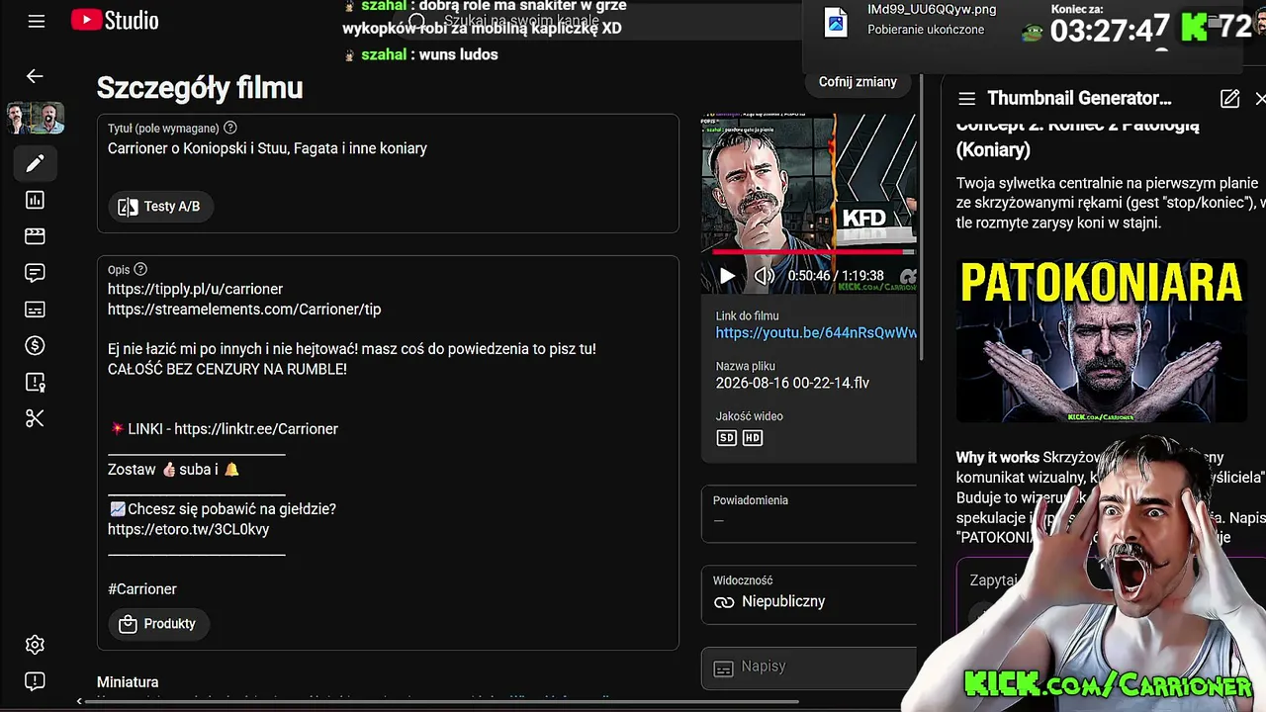Mute the video preview volume
The height and width of the screenshot is (712, 1266).
pyautogui.click(x=764, y=276)
